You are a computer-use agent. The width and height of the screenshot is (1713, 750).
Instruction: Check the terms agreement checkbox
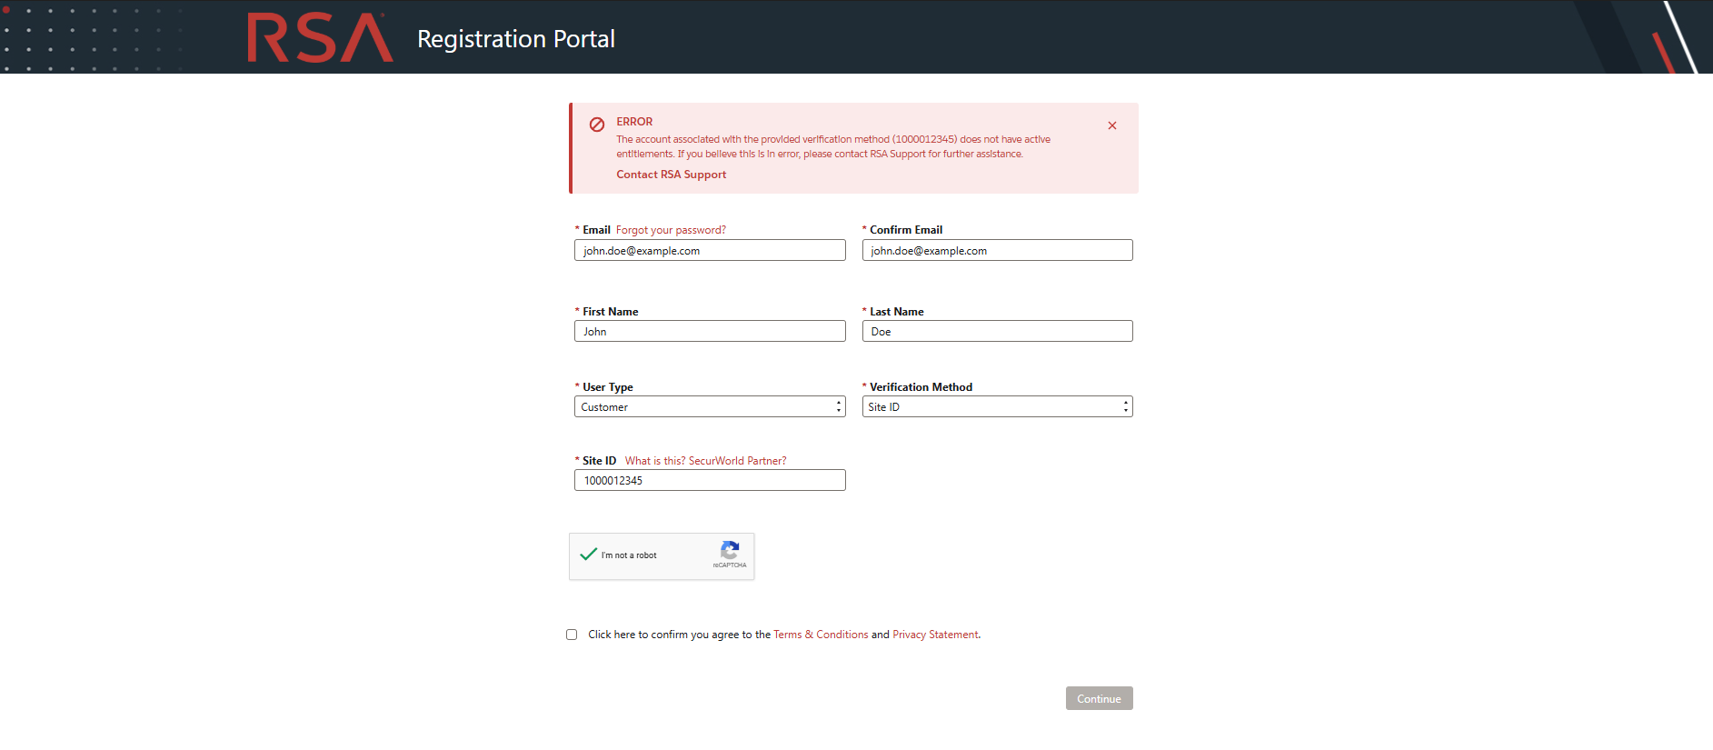tap(572, 635)
